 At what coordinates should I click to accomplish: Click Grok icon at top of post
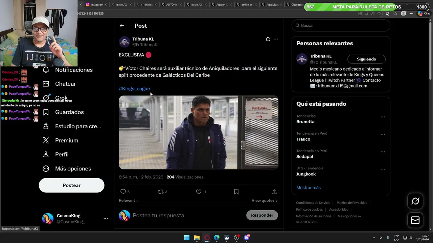[268, 39]
